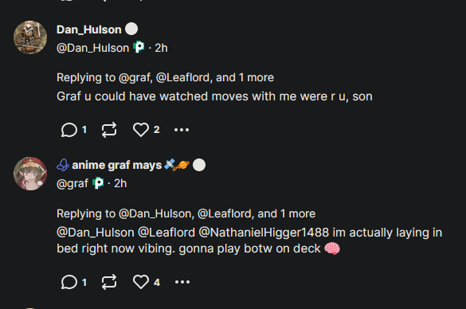The width and height of the screenshot is (466, 309).
Task: Click the anime graf mays display name
Action: click(x=117, y=165)
